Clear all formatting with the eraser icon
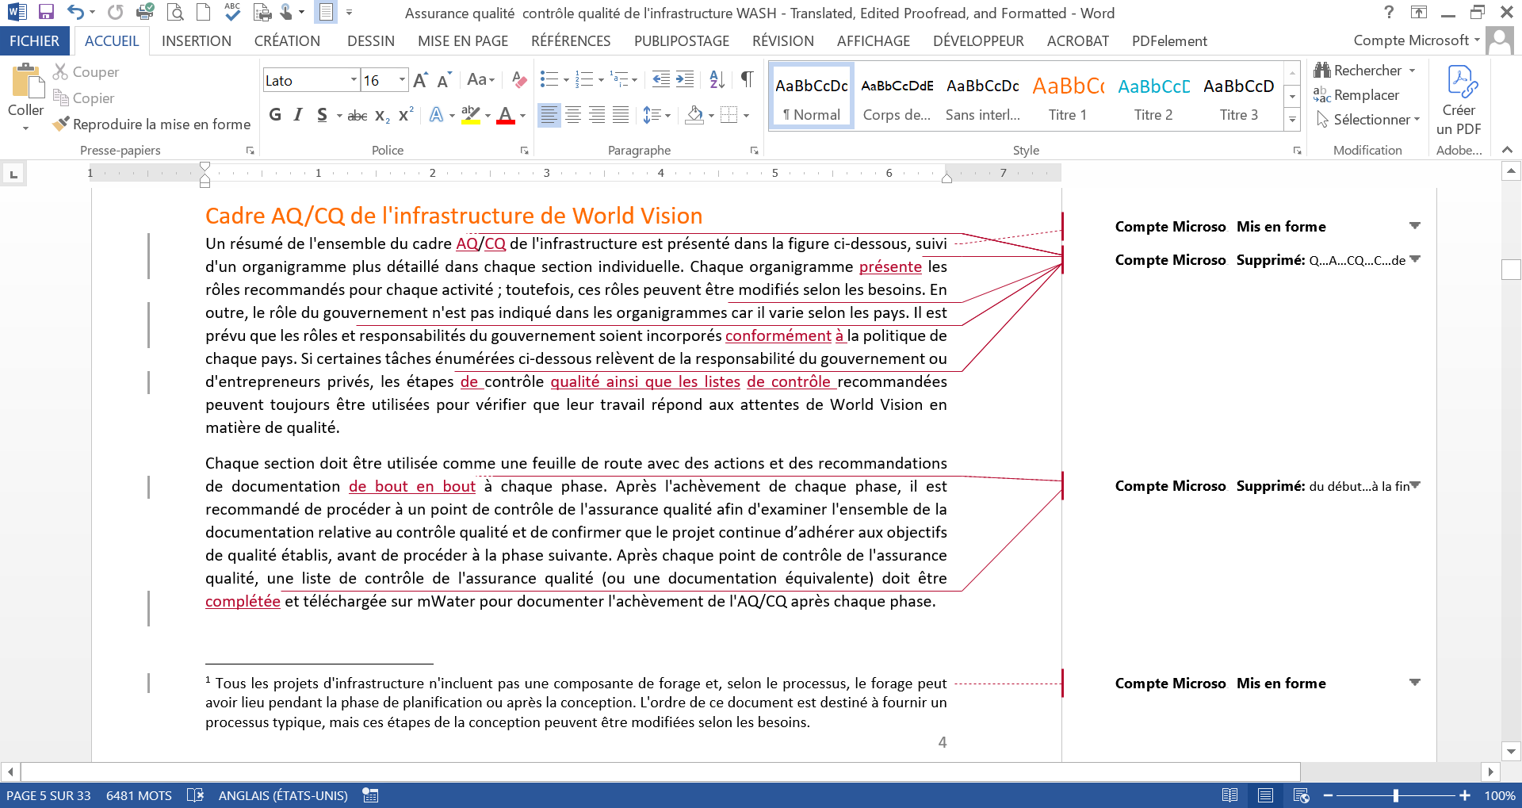 519,80
